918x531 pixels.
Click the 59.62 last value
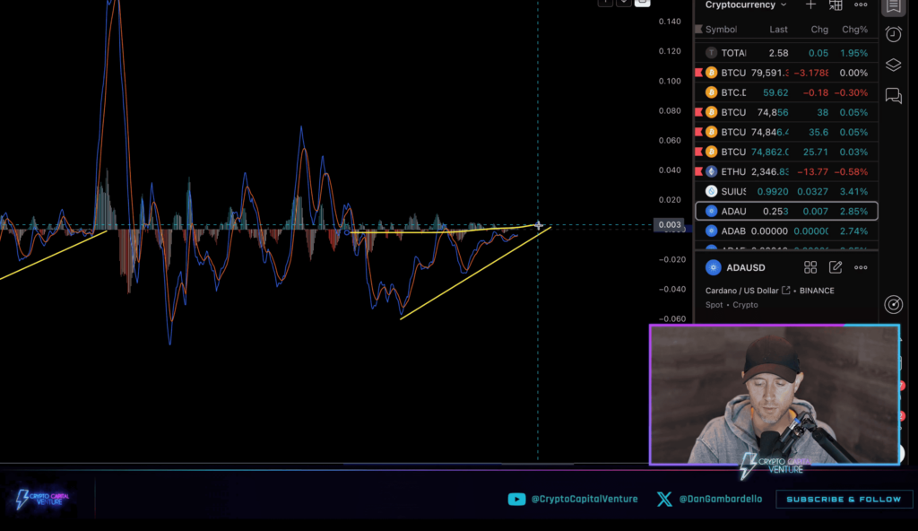[x=775, y=92]
